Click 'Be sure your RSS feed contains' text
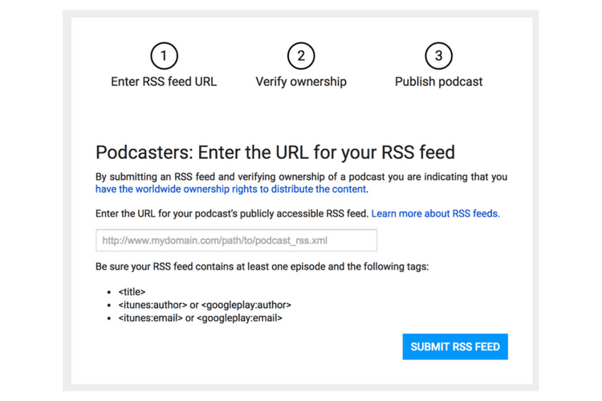 point(262,267)
